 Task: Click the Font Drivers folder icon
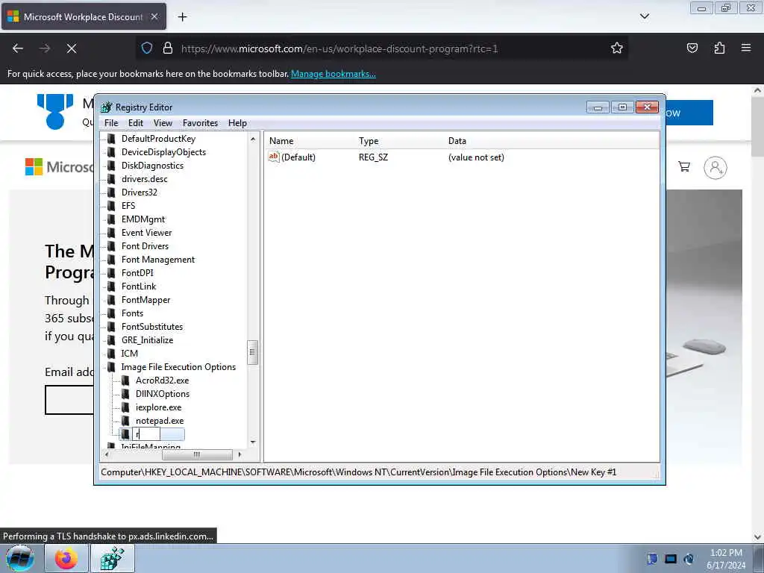pyautogui.click(x=112, y=246)
